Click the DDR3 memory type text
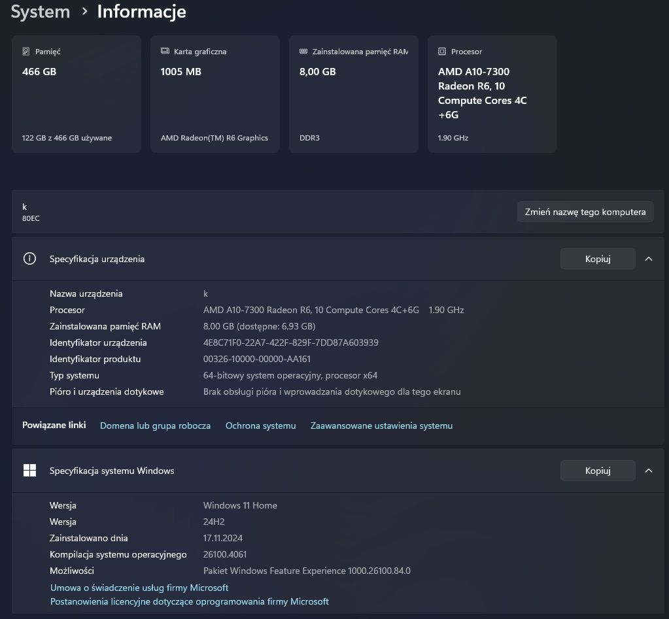 tap(309, 138)
